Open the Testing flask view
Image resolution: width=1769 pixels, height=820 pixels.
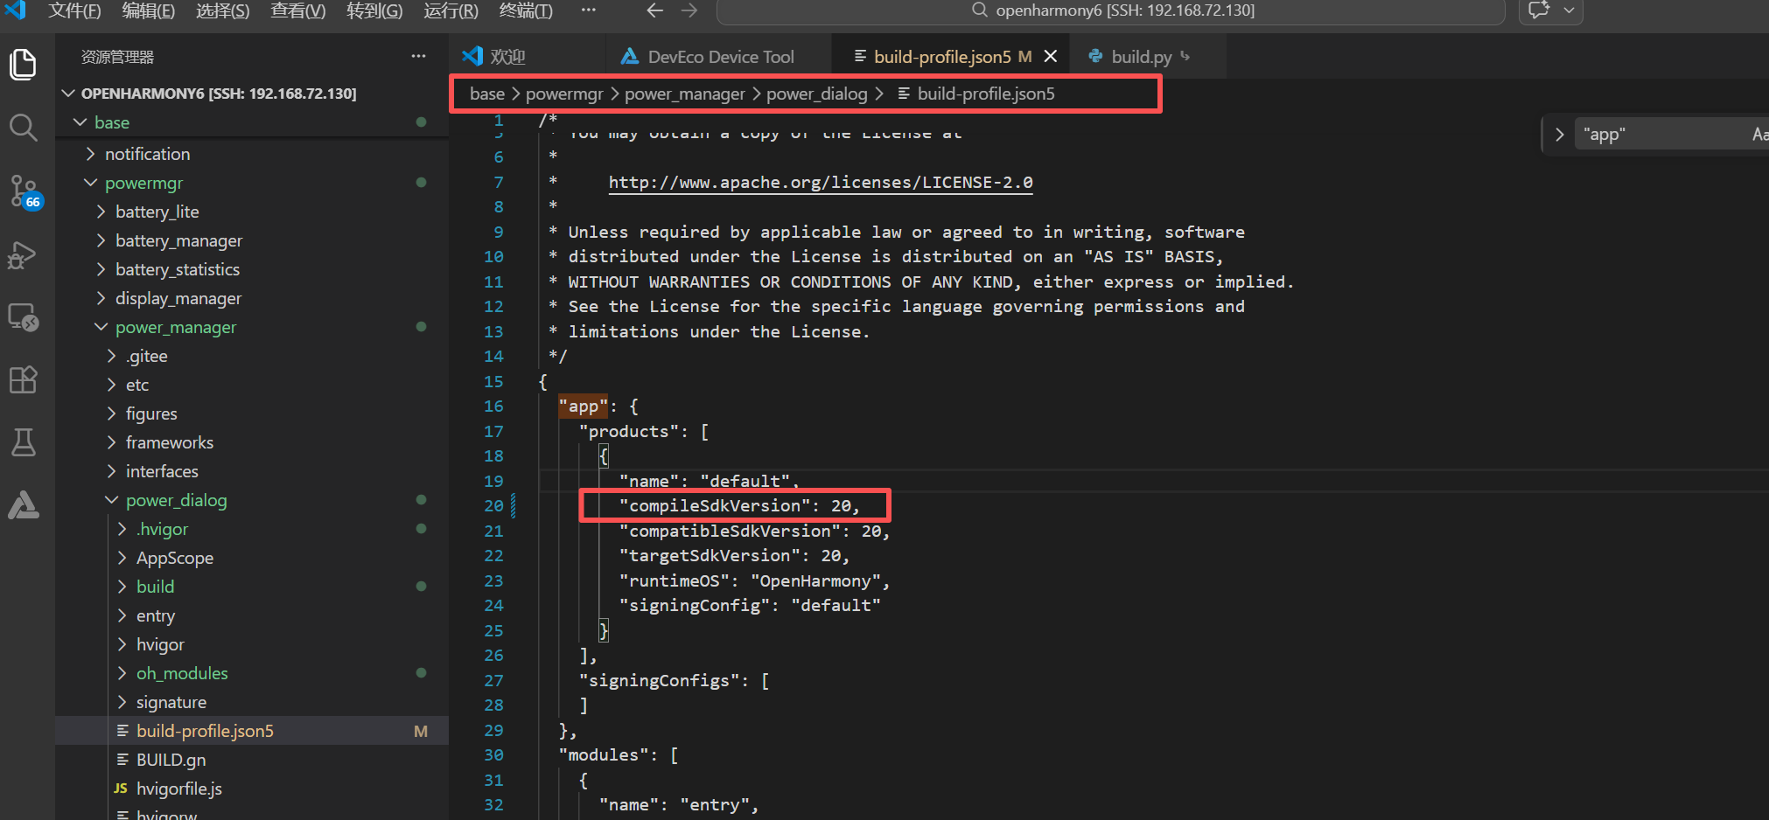pyautogui.click(x=24, y=442)
